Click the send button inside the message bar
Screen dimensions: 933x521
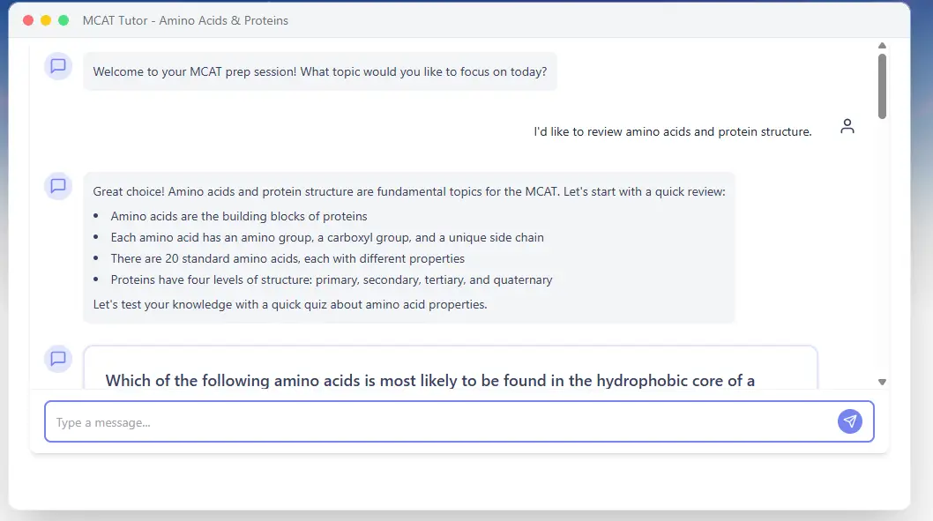[849, 421]
